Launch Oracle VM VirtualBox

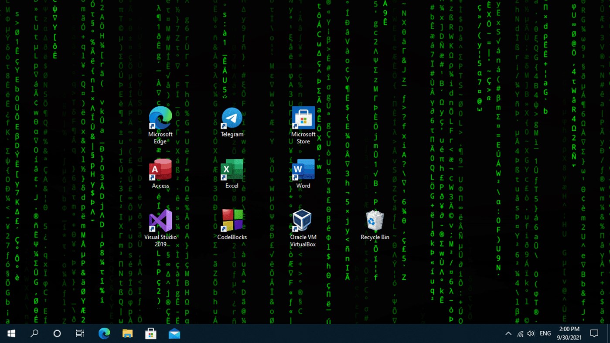pos(303,220)
